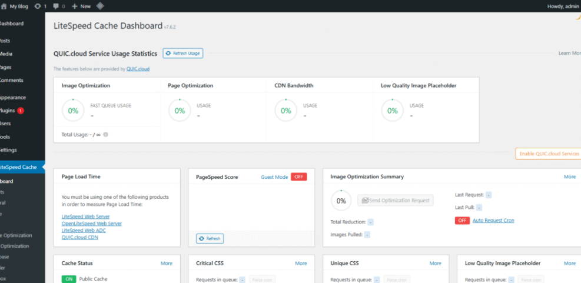The image size is (581, 283).
Task: Open LiteSpeed Web Server link
Action: tap(85, 217)
